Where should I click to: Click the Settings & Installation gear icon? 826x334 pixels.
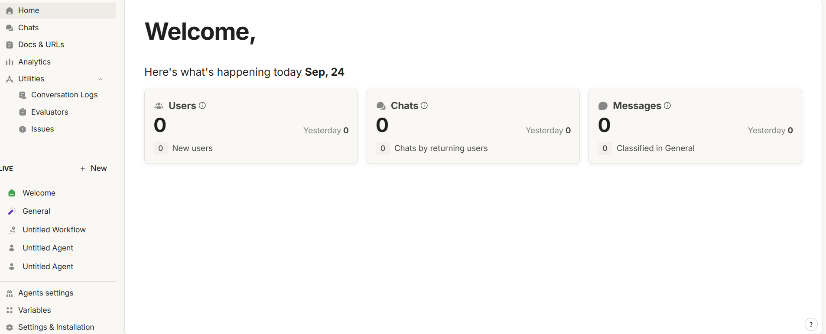(x=10, y=328)
